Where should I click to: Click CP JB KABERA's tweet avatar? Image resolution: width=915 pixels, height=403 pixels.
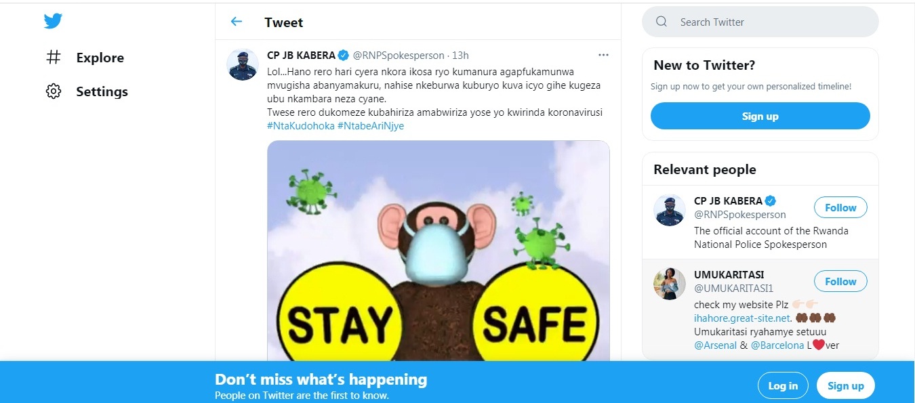242,64
